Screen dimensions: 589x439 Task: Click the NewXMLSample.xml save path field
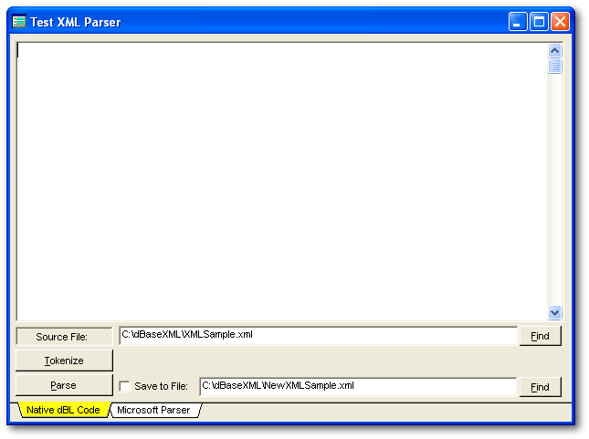point(357,386)
